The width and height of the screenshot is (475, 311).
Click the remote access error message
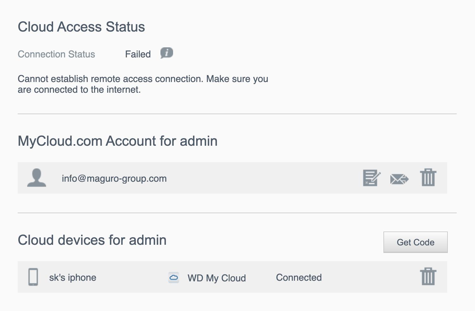143,84
